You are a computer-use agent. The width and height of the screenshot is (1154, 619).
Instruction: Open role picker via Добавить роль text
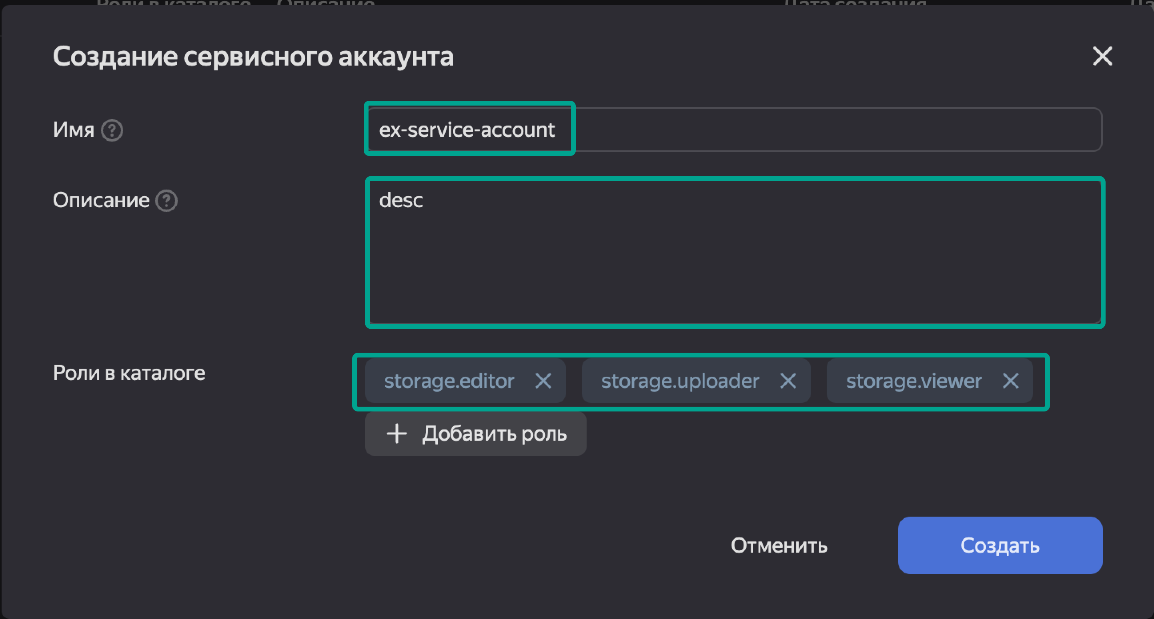(494, 434)
